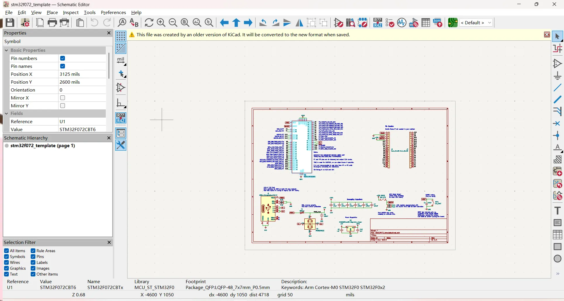564x301 pixels.
Task: Toggle grid dots display in left toolbar
Action: pos(121,36)
